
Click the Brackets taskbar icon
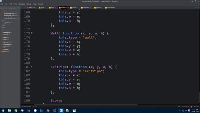click(61, 110)
